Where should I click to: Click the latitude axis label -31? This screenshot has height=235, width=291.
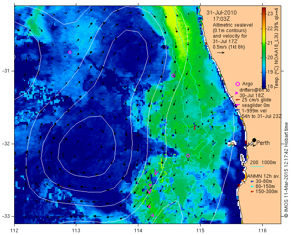(x=6, y=71)
